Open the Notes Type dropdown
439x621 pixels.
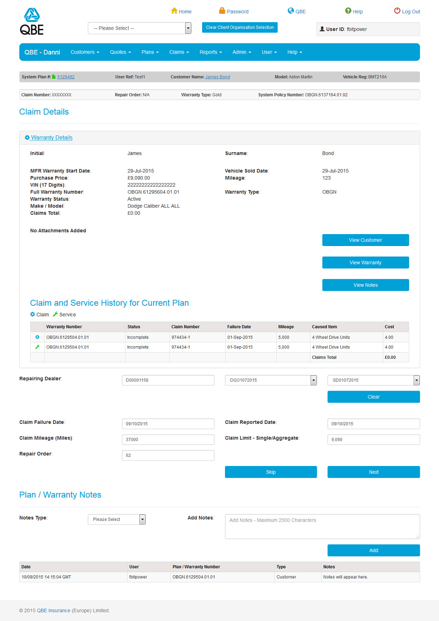point(117,519)
